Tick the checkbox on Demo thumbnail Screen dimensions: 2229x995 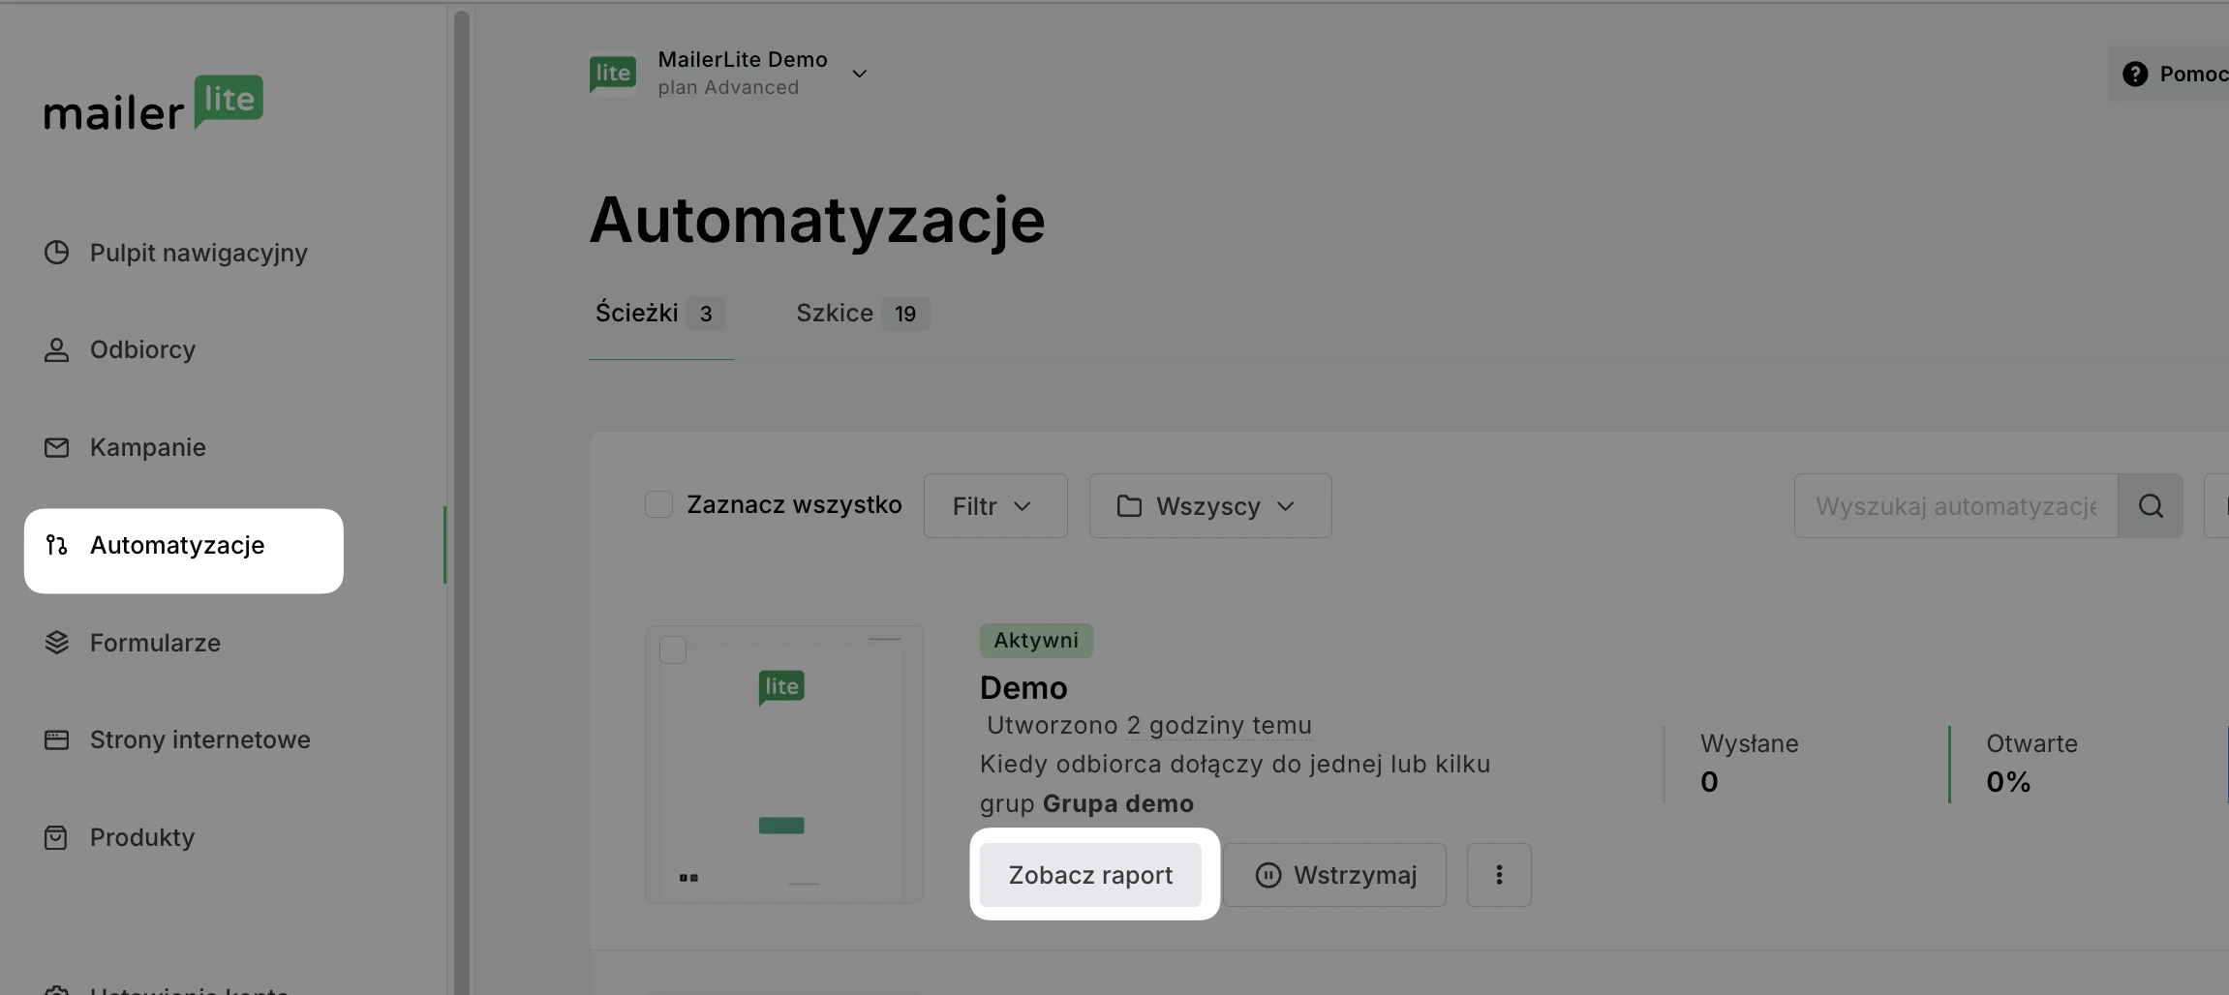point(673,649)
